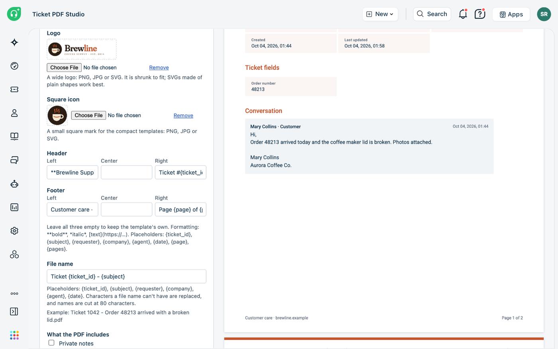
Task: Open the Admin gear icon in sidebar
Action: pos(14,231)
